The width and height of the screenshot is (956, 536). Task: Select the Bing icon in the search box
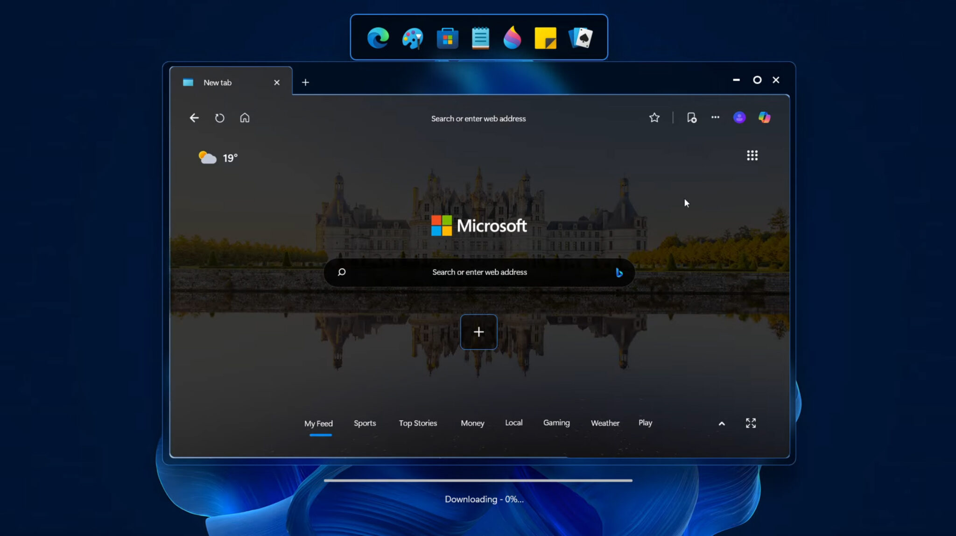[619, 272]
